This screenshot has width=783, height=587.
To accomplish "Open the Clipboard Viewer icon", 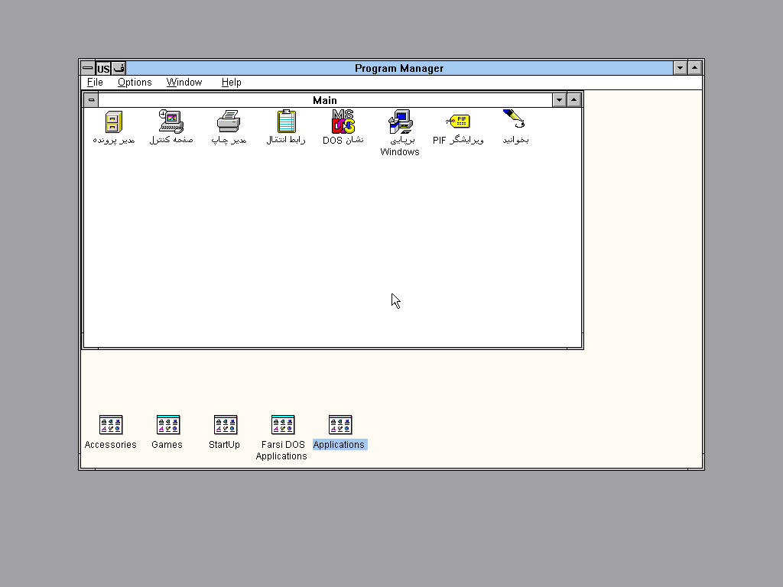I will click(286, 122).
